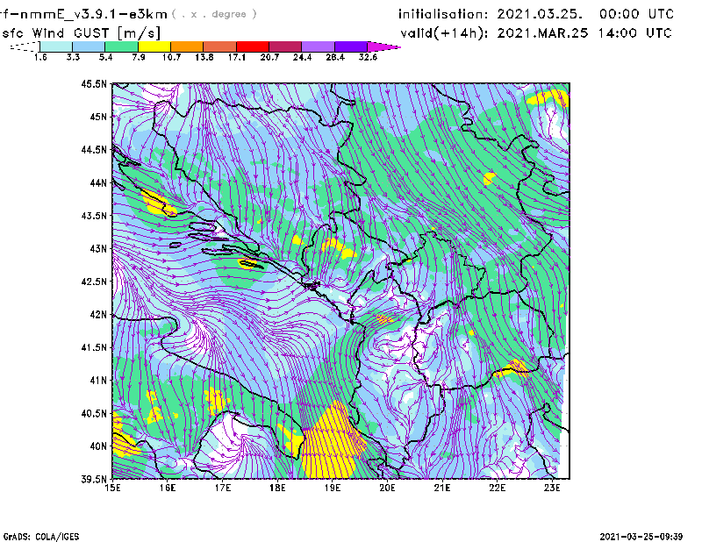Click legend value 3.3
The image size is (702, 542).
pos(73,57)
